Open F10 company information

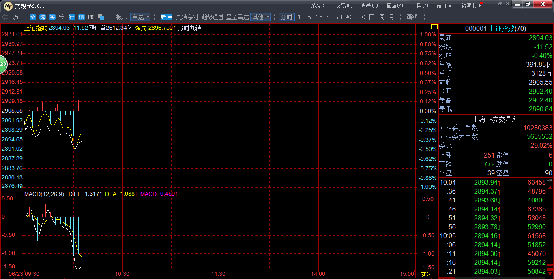[91, 17]
